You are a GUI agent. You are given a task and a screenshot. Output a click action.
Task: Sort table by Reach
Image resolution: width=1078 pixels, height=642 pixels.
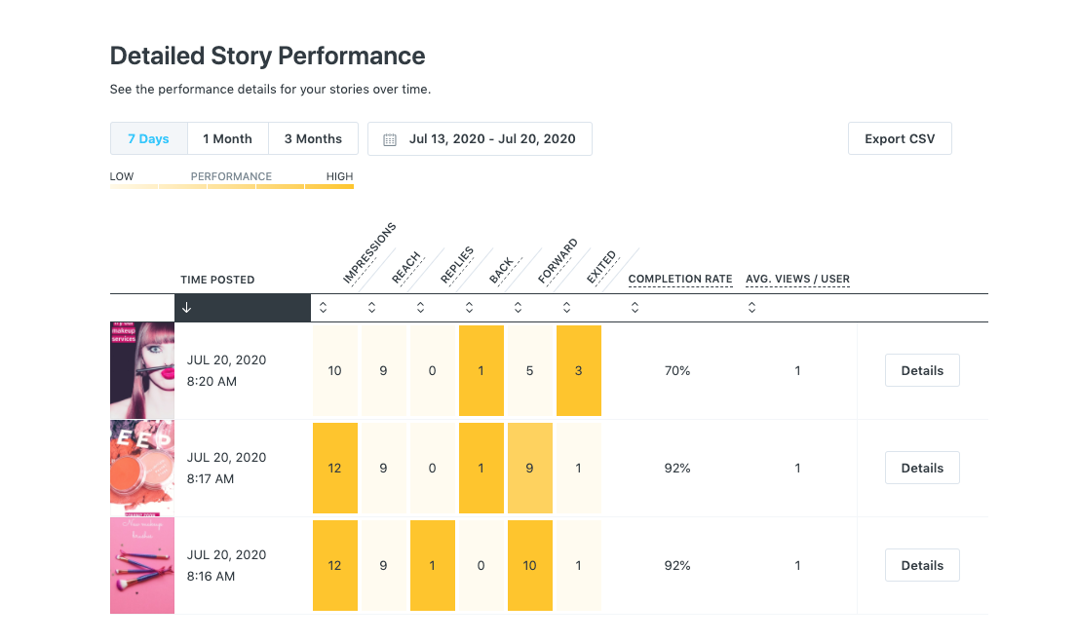pos(372,308)
